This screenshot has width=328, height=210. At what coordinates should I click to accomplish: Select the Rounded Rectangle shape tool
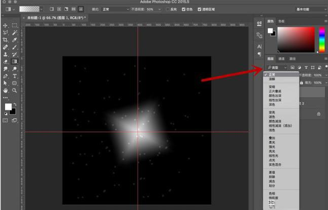(15, 83)
